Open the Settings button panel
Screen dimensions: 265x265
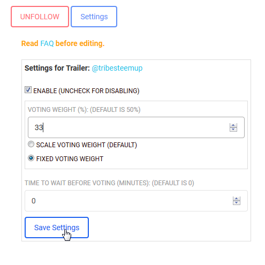[x=94, y=17]
